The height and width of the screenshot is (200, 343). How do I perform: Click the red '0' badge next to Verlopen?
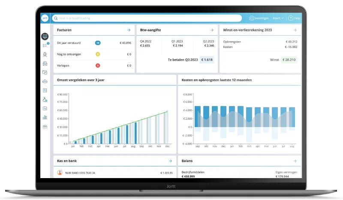pyautogui.click(x=98, y=66)
